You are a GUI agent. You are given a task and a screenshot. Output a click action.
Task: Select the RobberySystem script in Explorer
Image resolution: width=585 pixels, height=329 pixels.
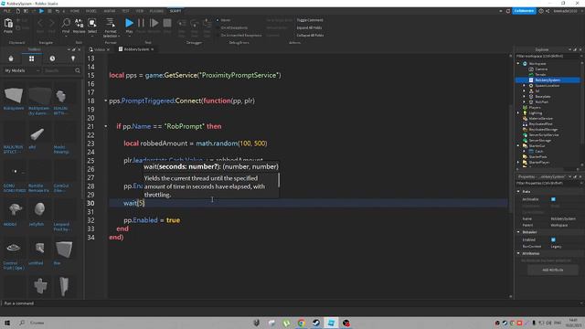548,80
